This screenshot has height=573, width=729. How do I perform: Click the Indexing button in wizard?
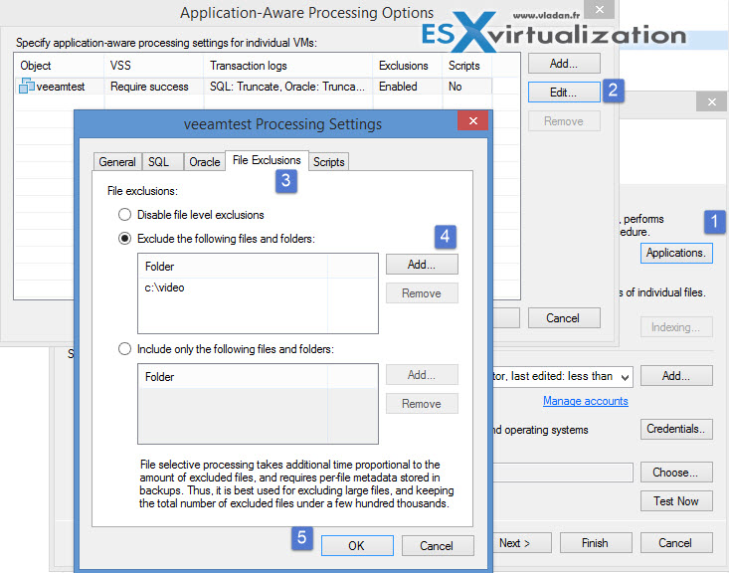tap(676, 327)
